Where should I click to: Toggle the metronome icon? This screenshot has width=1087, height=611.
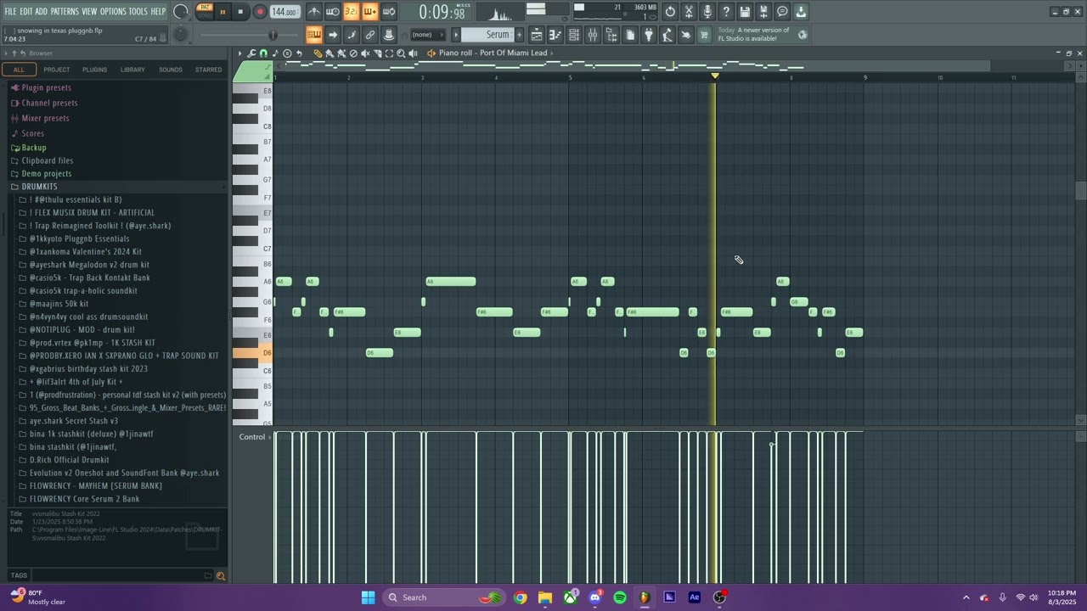point(314,12)
